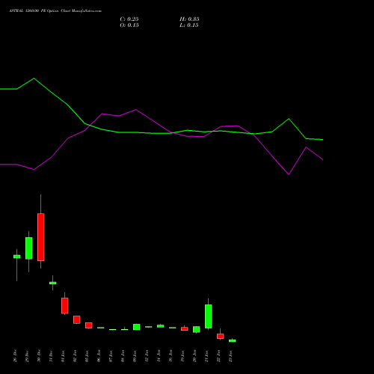Click the green candle for 20 Jan
Image resolution: width=374 pixels, height=374 pixels.
coord(197,329)
